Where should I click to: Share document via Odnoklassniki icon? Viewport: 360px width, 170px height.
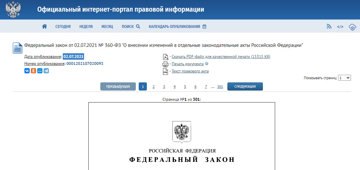(33, 71)
